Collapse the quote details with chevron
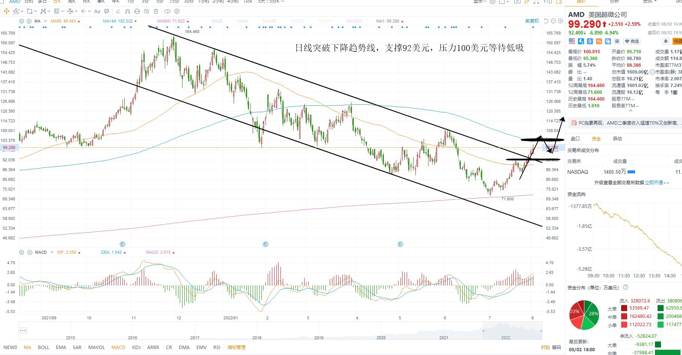This screenshot has width=682, height=355. point(631,111)
